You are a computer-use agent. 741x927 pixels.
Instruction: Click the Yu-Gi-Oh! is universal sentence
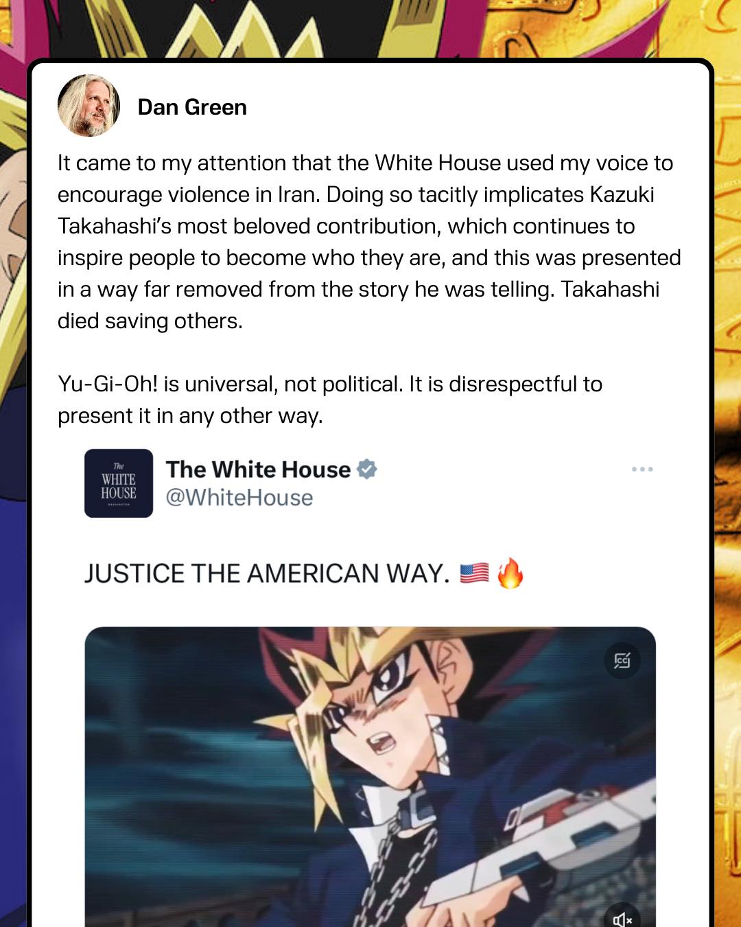[330, 400]
